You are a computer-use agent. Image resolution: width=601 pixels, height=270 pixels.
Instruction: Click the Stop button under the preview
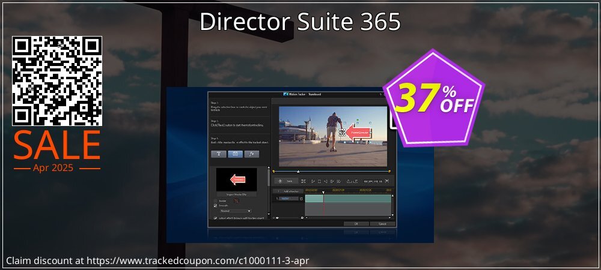(x=319, y=181)
